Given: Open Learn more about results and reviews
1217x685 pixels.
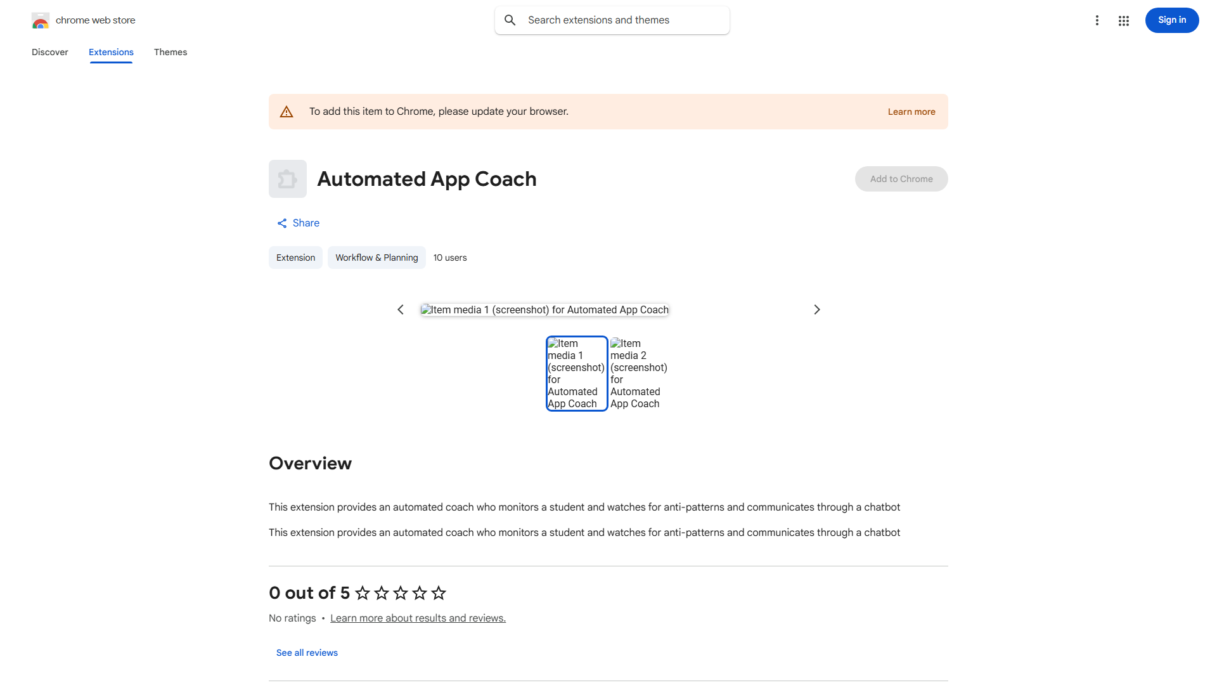Looking at the screenshot, I should (418, 618).
